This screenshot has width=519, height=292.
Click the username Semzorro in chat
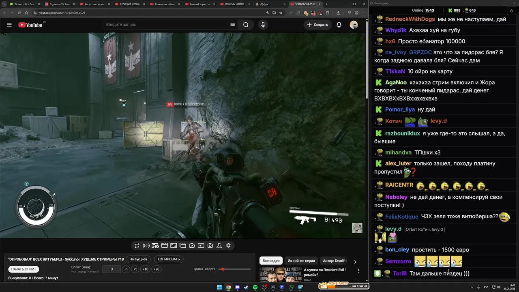(x=398, y=262)
